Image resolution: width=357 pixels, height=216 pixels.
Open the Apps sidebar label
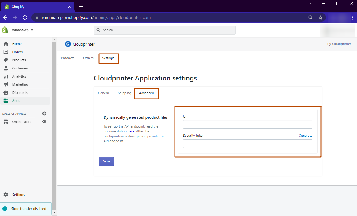16,101
